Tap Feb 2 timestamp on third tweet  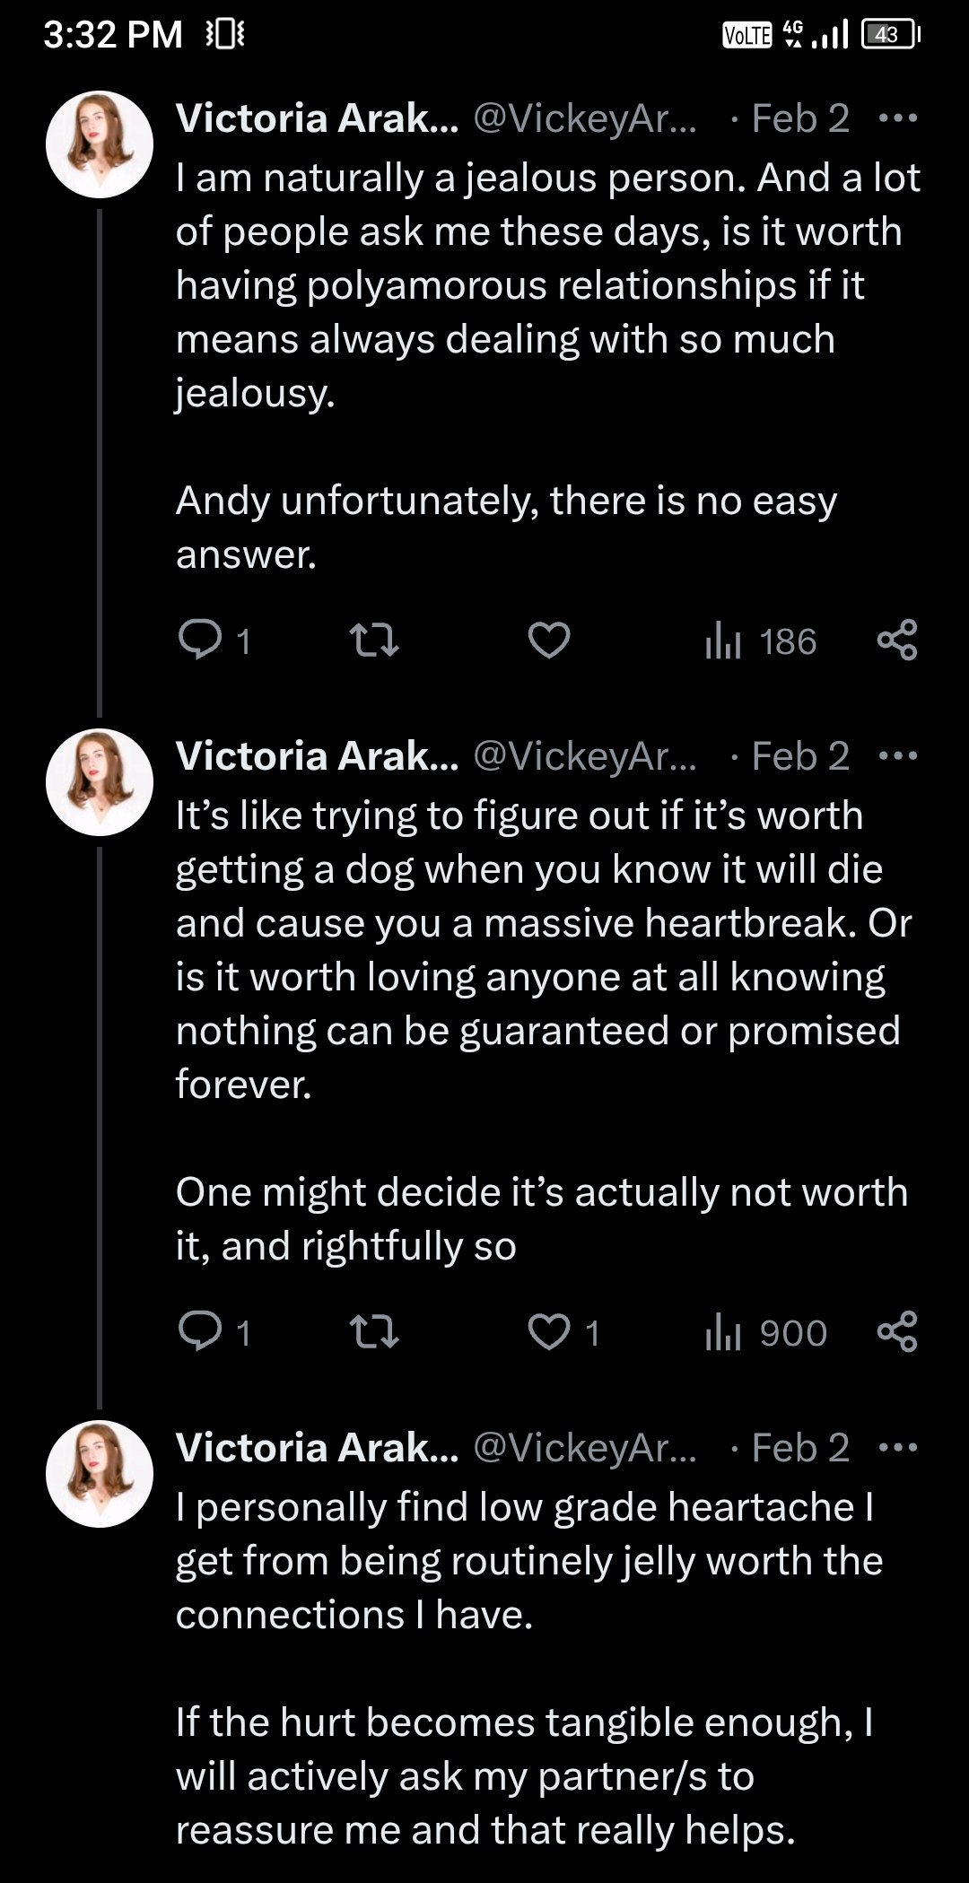tap(799, 1447)
